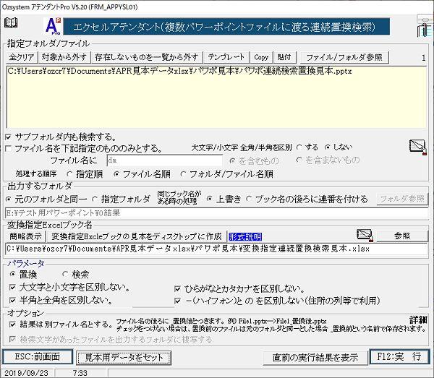Click the eraser icon next to 参照 button

click(365, 236)
